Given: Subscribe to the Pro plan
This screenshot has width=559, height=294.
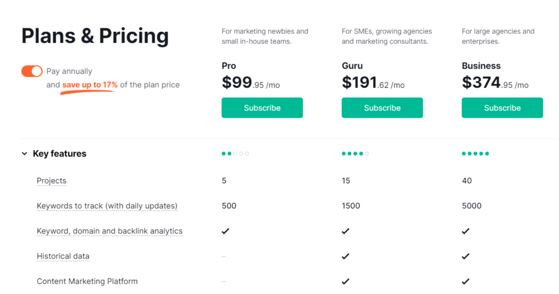Looking at the screenshot, I should 262,107.
